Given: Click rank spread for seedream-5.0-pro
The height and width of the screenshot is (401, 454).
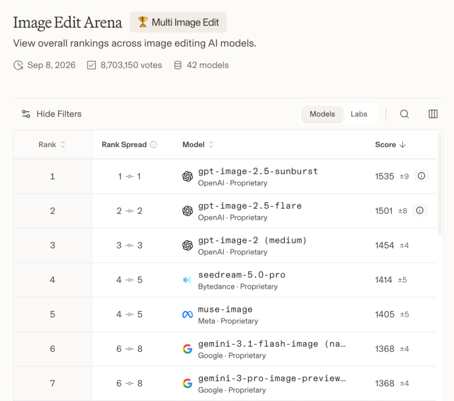Looking at the screenshot, I should [x=129, y=280].
